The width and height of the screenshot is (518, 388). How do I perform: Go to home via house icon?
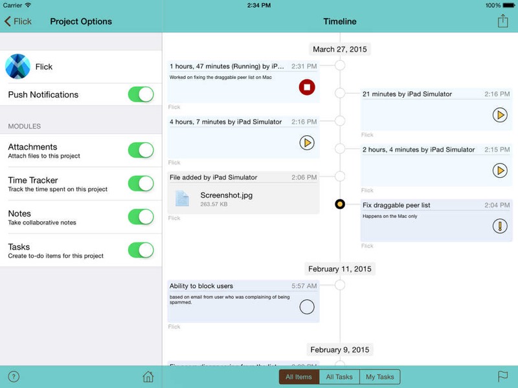(148, 377)
